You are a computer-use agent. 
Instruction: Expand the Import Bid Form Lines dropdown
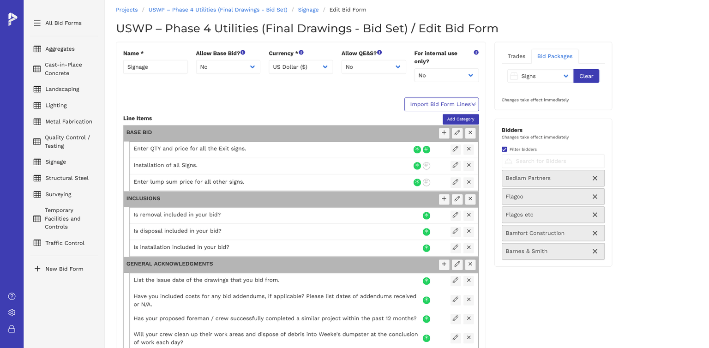[441, 104]
